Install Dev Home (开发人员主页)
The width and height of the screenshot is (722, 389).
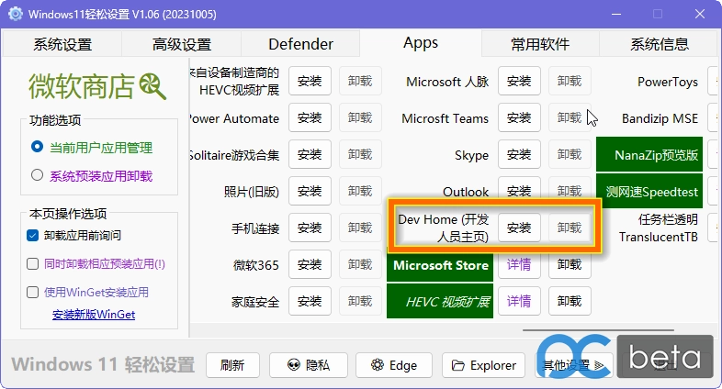click(x=519, y=228)
